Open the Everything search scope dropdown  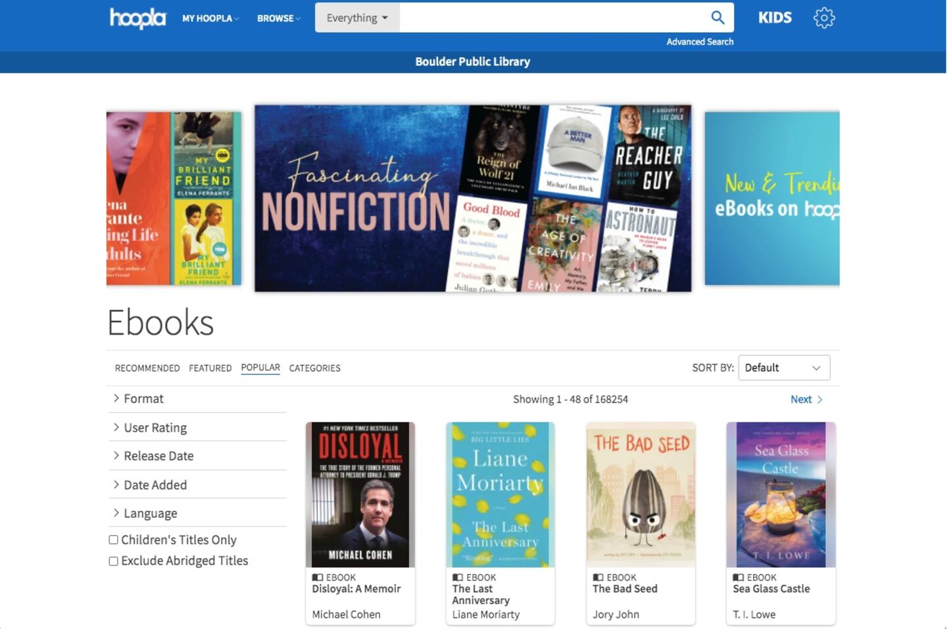point(357,18)
